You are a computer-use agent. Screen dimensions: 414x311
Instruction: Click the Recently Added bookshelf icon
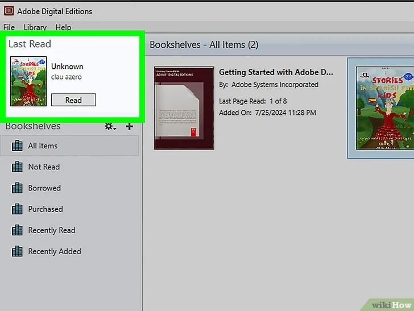17,251
